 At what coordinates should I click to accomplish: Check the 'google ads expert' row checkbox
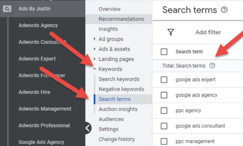pyautogui.click(x=164, y=80)
